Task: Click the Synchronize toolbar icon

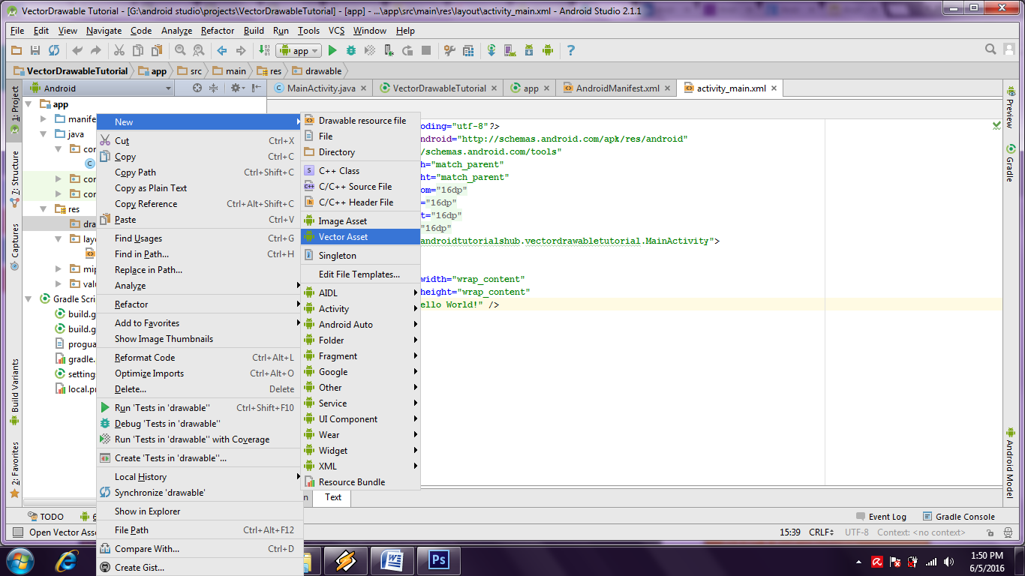Action: point(53,50)
